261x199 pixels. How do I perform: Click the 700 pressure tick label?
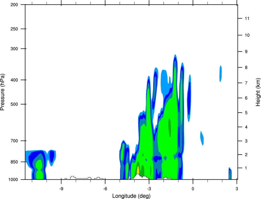click(14, 141)
